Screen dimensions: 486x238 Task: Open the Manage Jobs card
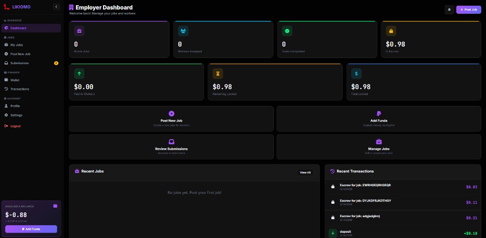379,147
